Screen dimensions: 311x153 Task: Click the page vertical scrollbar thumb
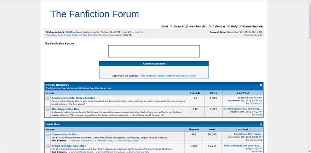coord(309,21)
